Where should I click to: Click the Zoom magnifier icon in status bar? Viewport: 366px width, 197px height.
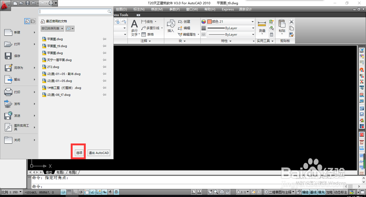(216, 192)
